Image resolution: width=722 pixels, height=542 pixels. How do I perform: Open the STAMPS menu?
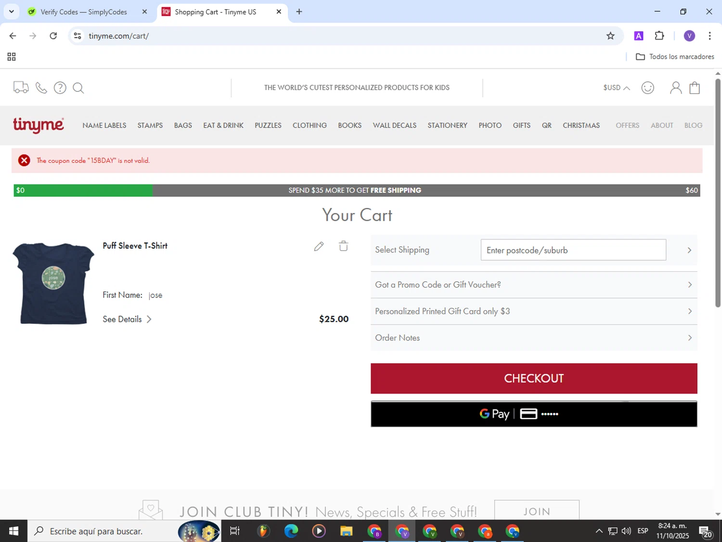click(150, 125)
